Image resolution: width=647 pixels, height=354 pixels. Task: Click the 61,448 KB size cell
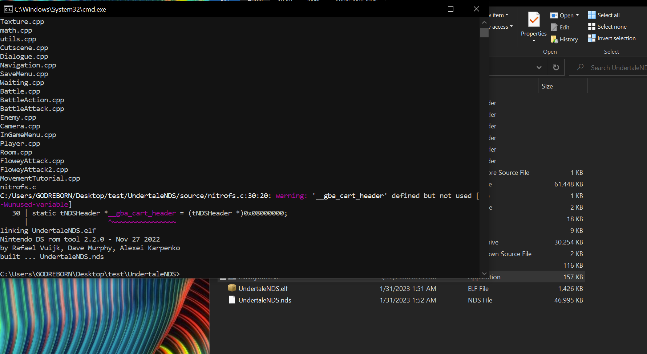569,184
